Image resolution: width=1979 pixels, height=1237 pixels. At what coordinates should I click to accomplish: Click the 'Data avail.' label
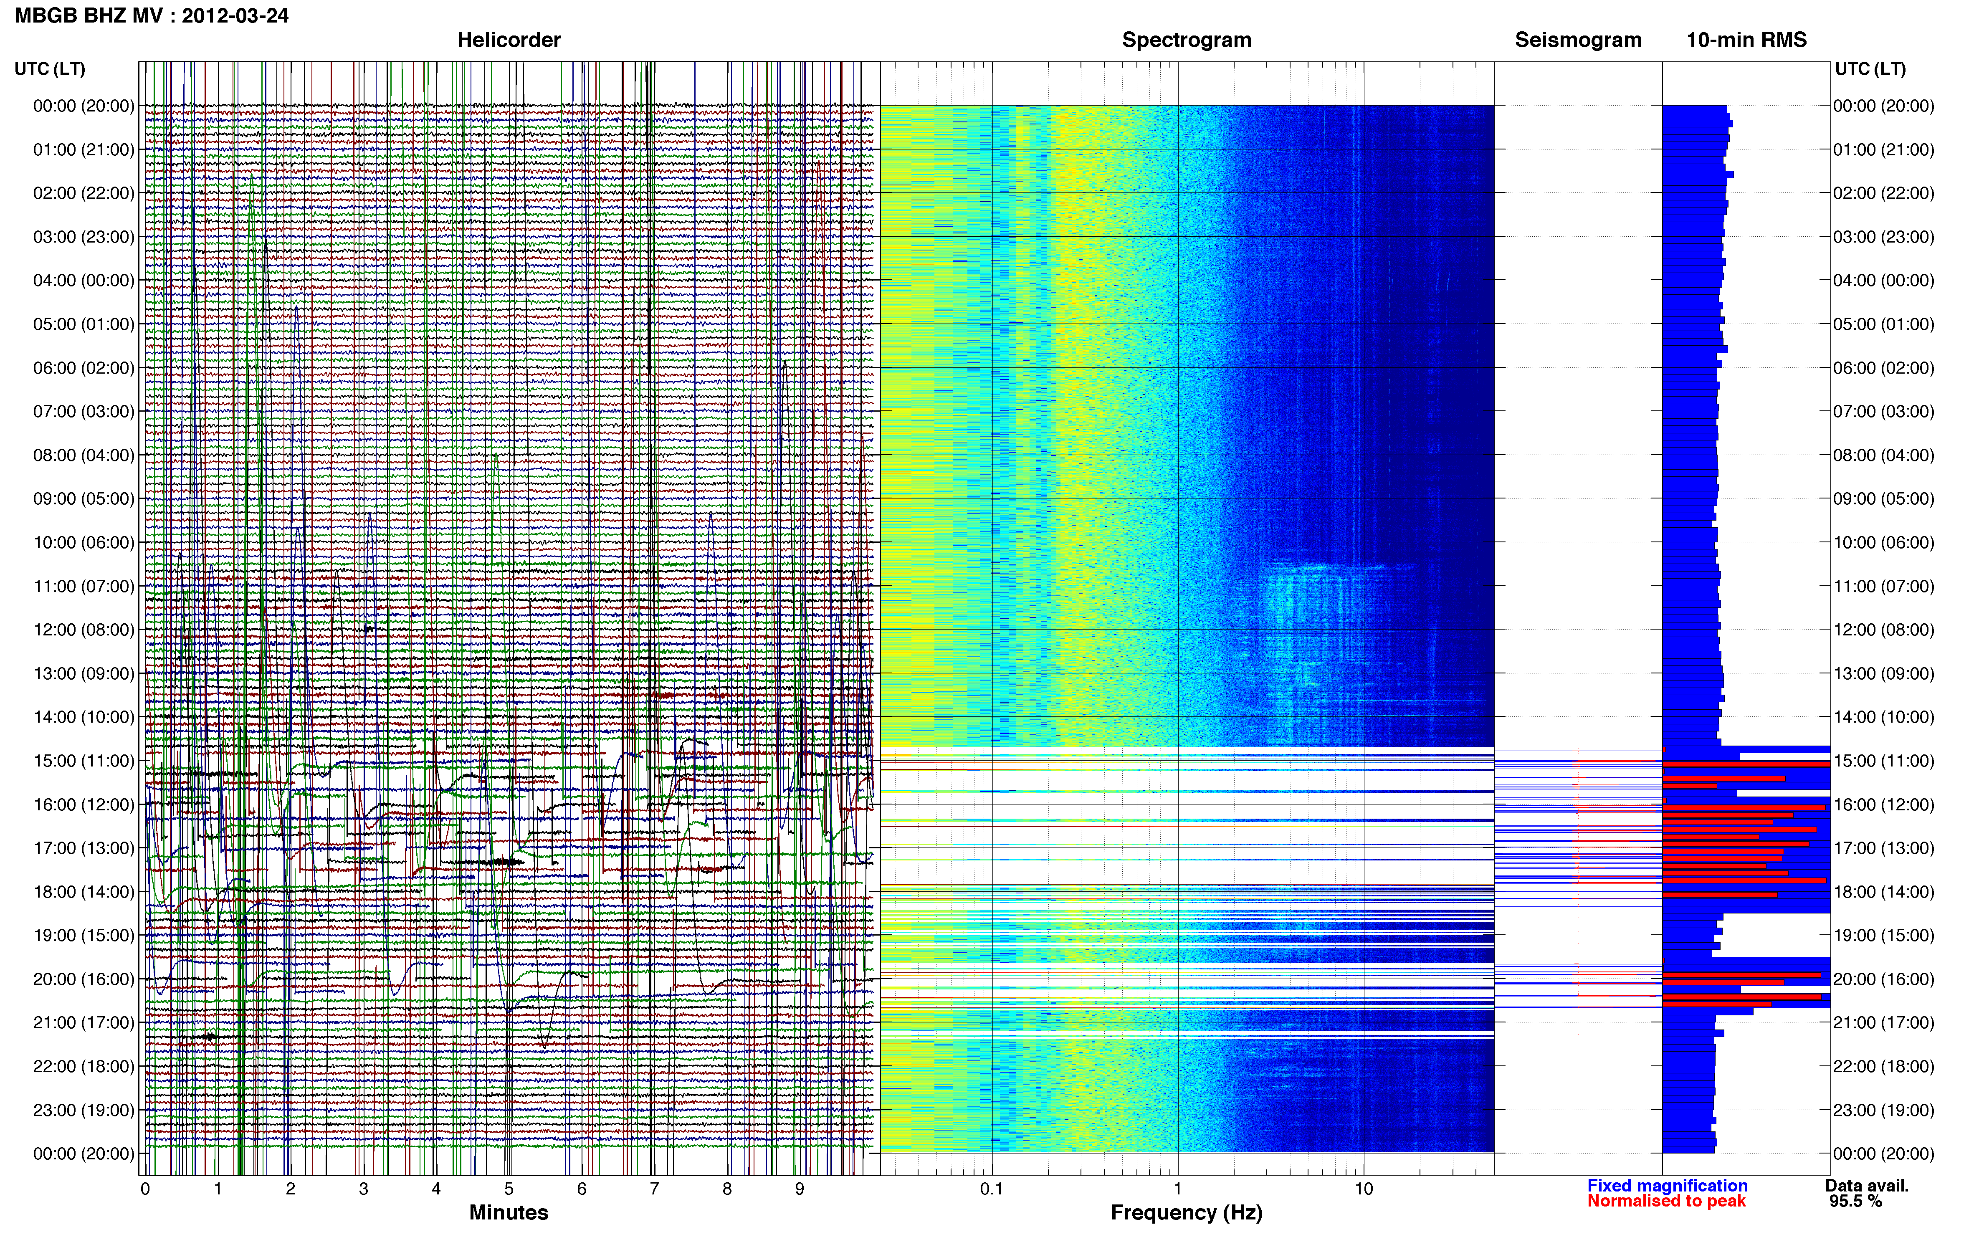pos(1867,1186)
